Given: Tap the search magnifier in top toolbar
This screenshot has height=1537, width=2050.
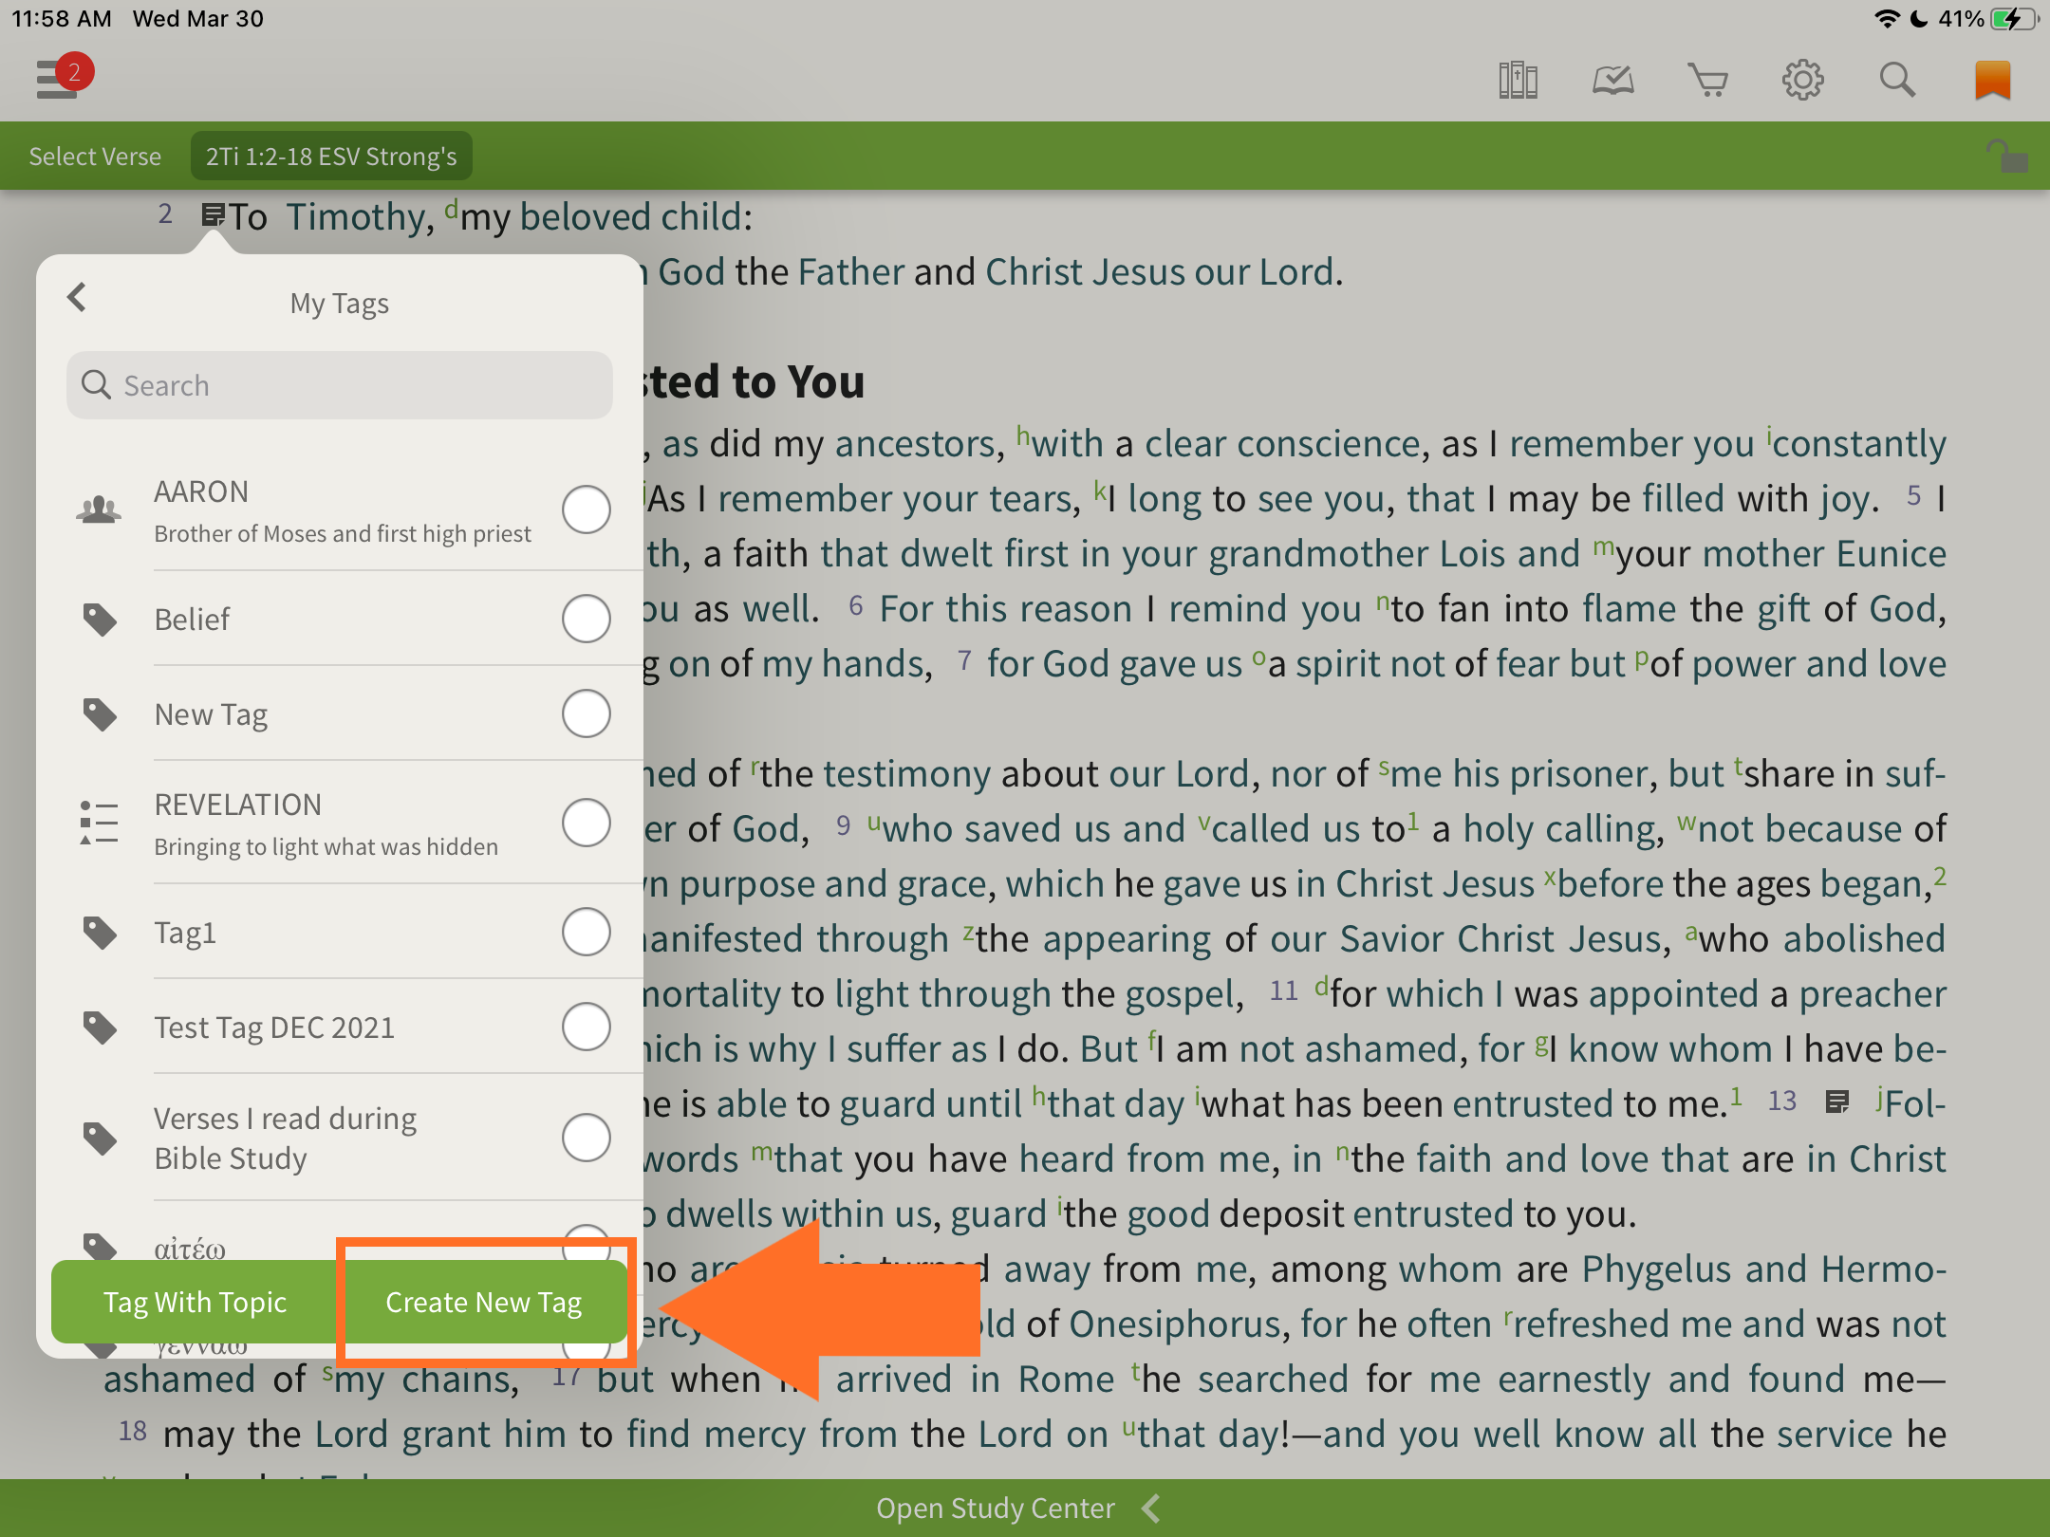Looking at the screenshot, I should click(x=1897, y=81).
